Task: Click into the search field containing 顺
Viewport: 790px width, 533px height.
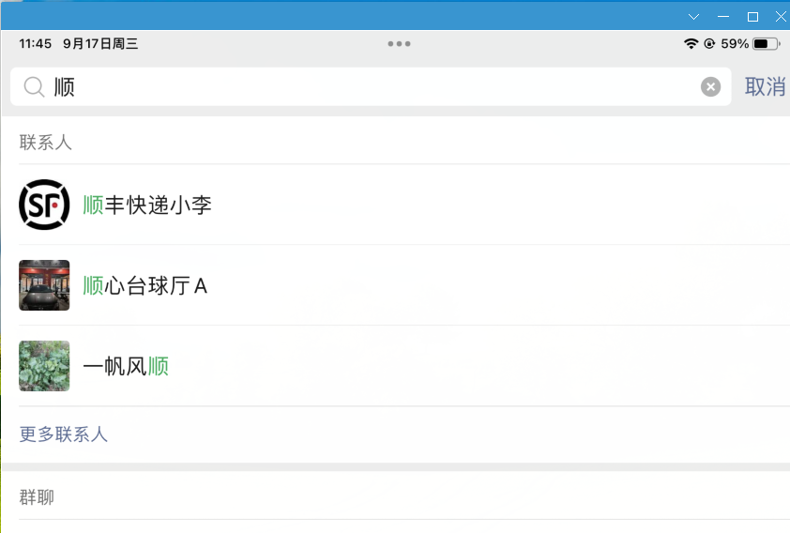Action: (x=371, y=86)
